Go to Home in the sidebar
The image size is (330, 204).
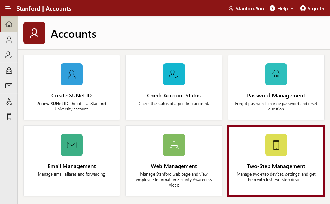tap(9, 24)
